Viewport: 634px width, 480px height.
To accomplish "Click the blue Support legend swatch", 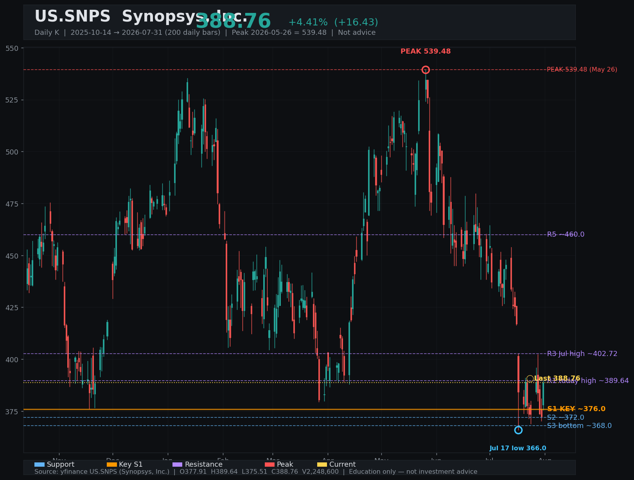I will [40, 464].
